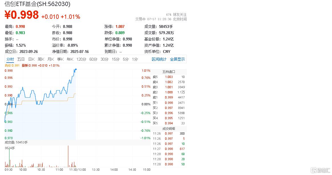332x175 pixels.
Task: Open the 年K chart tab
Action: tap(70, 59)
